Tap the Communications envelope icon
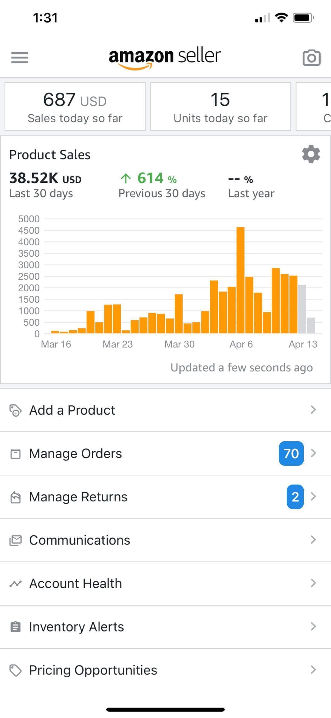 point(15,540)
